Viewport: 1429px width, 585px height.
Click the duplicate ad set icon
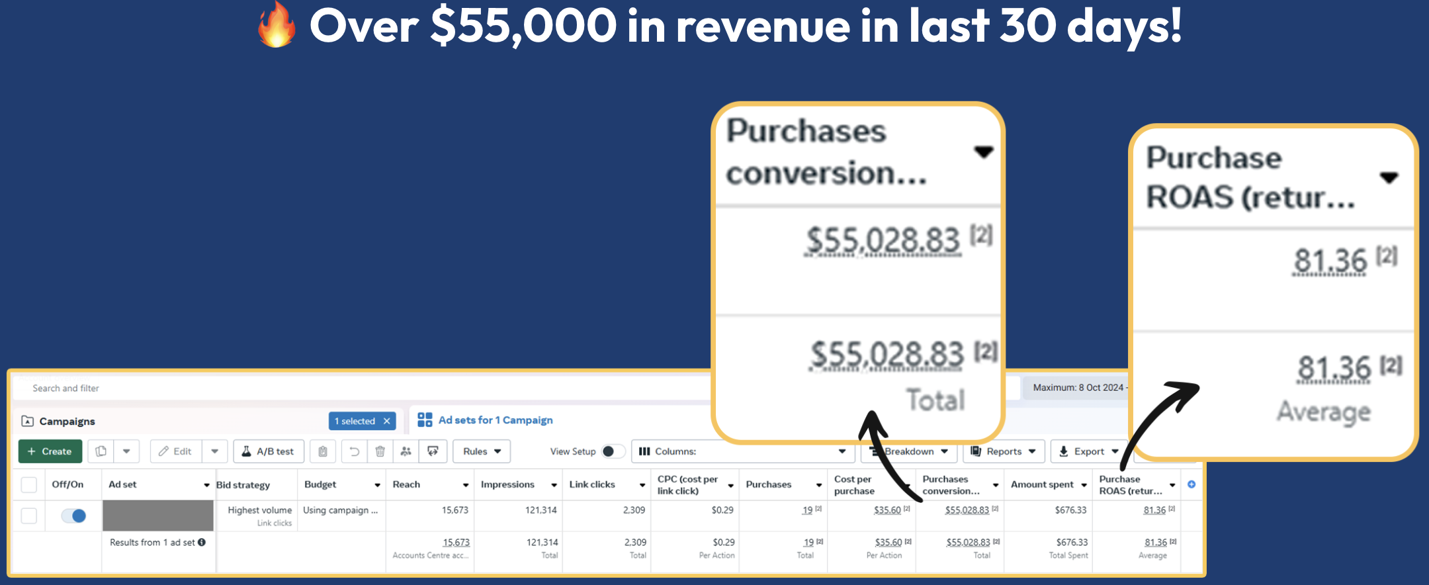click(x=101, y=451)
